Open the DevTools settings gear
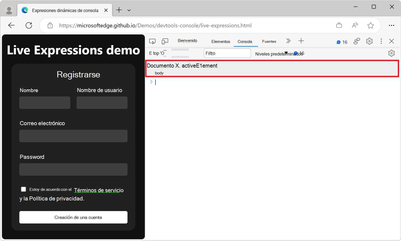The image size is (401, 241). click(369, 41)
